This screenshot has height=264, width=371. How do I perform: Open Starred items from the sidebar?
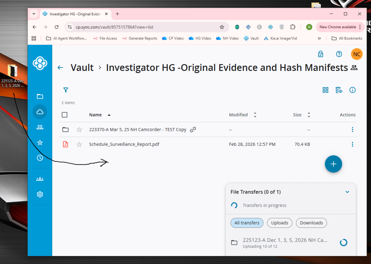pos(39,142)
